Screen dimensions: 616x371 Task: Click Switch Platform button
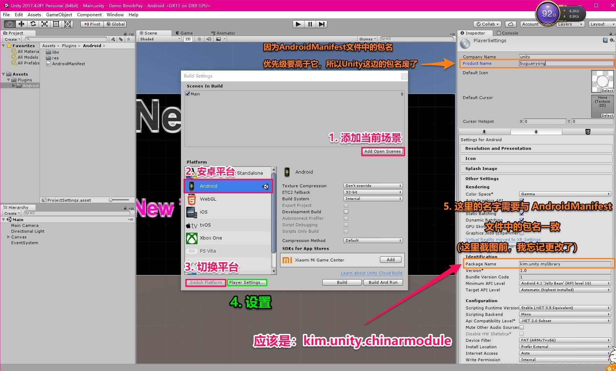[206, 282]
